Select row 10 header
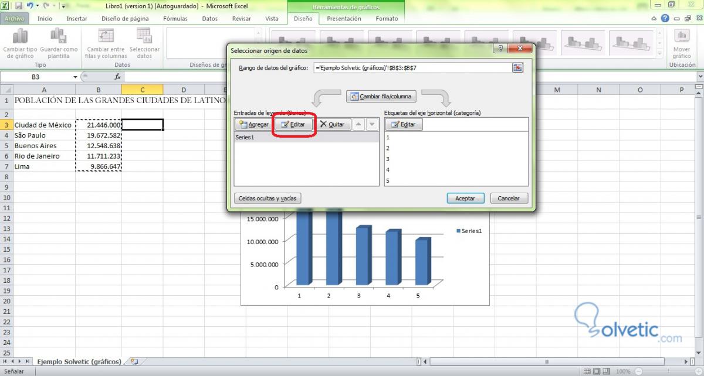The width and height of the screenshot is (704, 376). pyautogui.click(x=6, y=198)
